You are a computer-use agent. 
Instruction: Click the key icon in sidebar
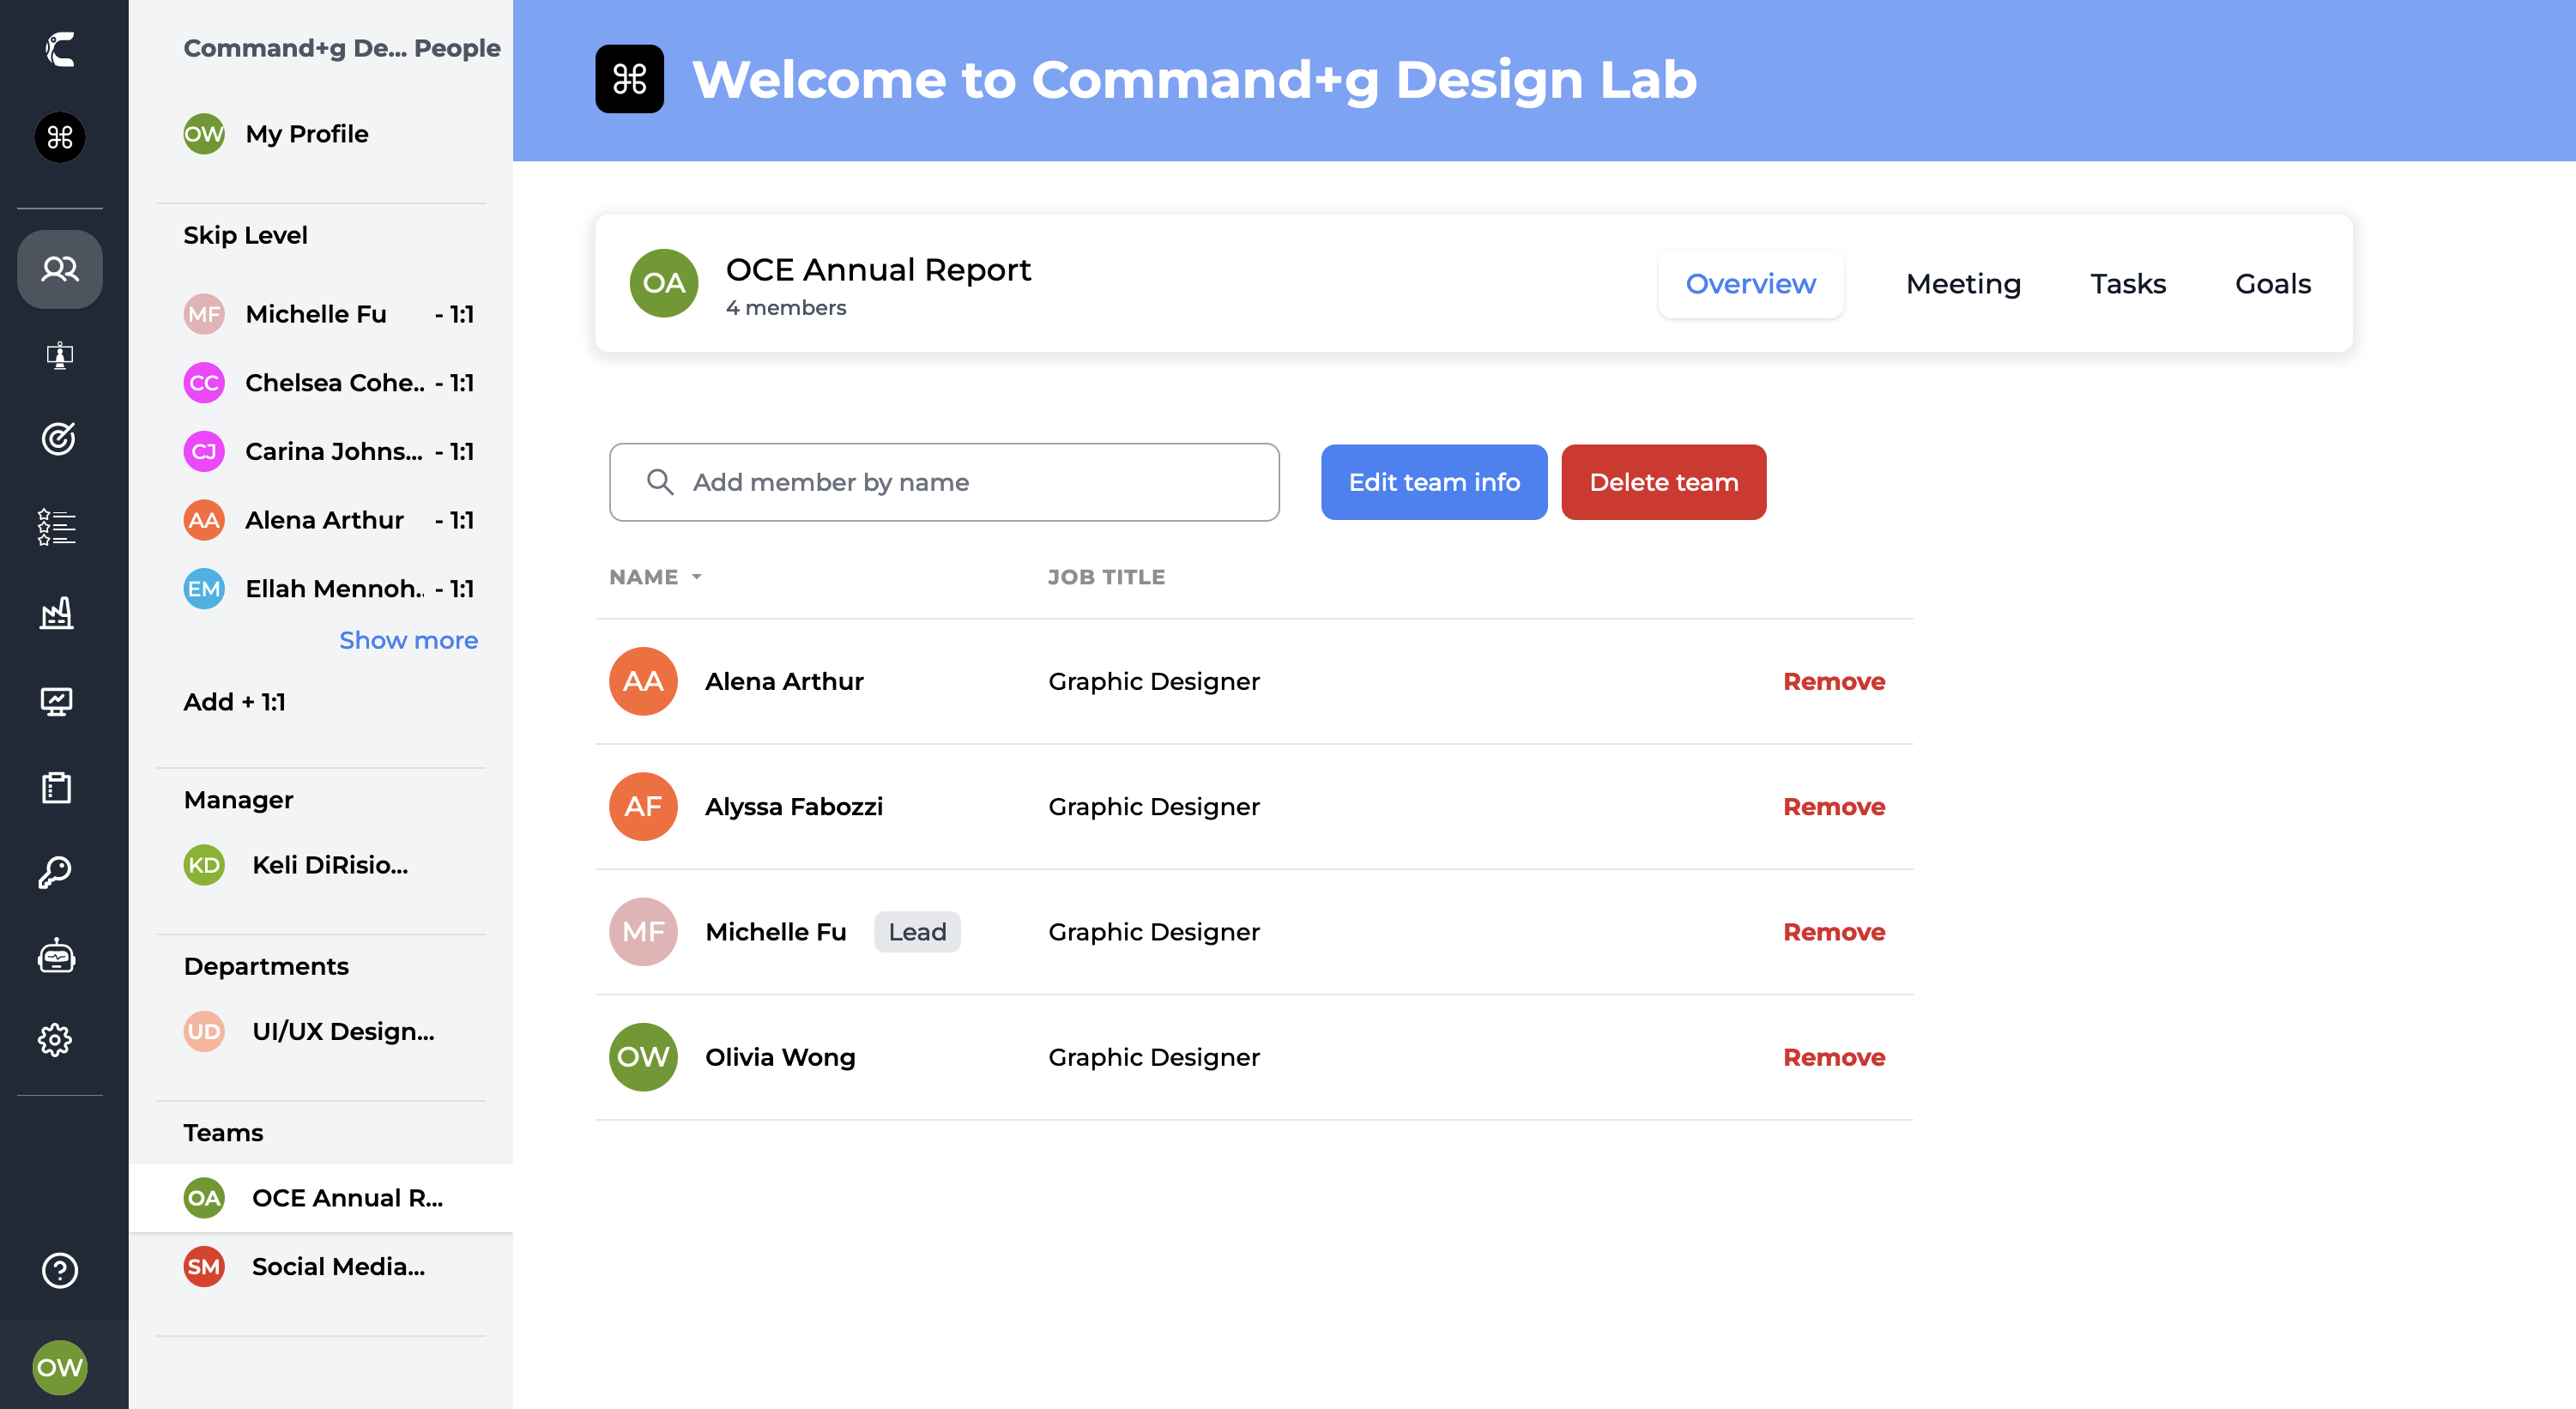point(57,872)
